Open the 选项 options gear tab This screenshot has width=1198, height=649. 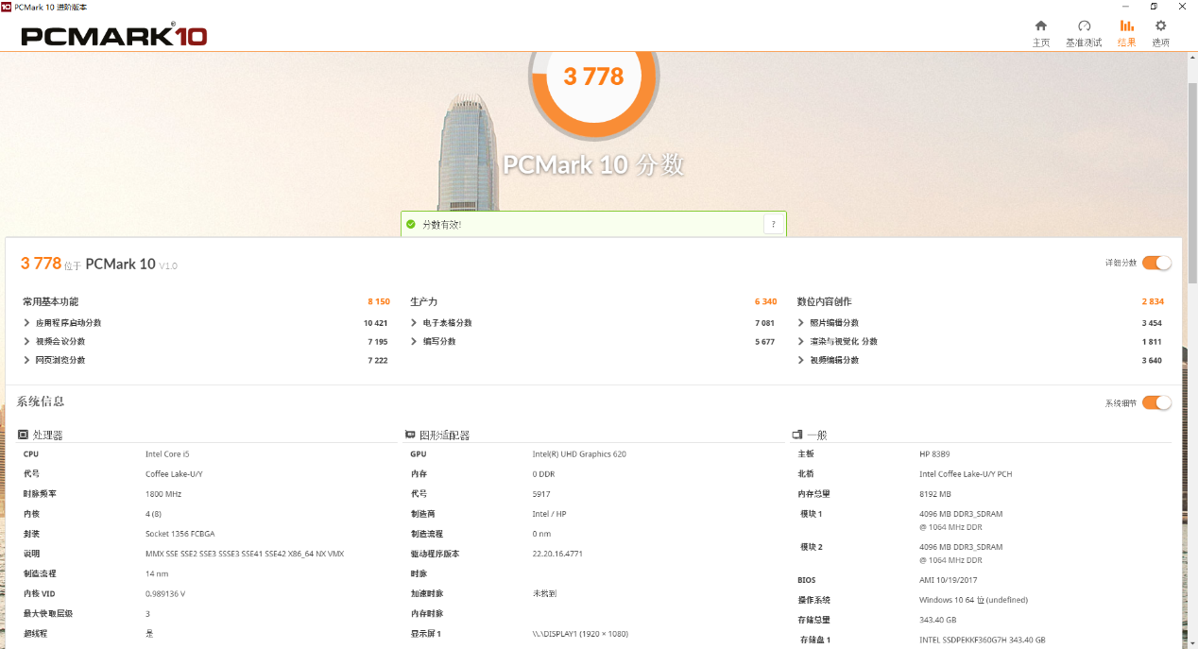tap(1160, 33)
